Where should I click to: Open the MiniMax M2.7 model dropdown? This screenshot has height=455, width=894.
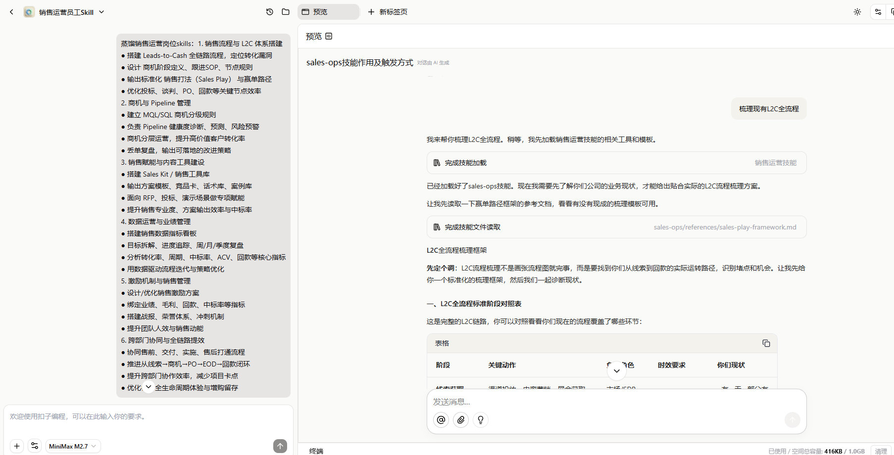(73, 446)
